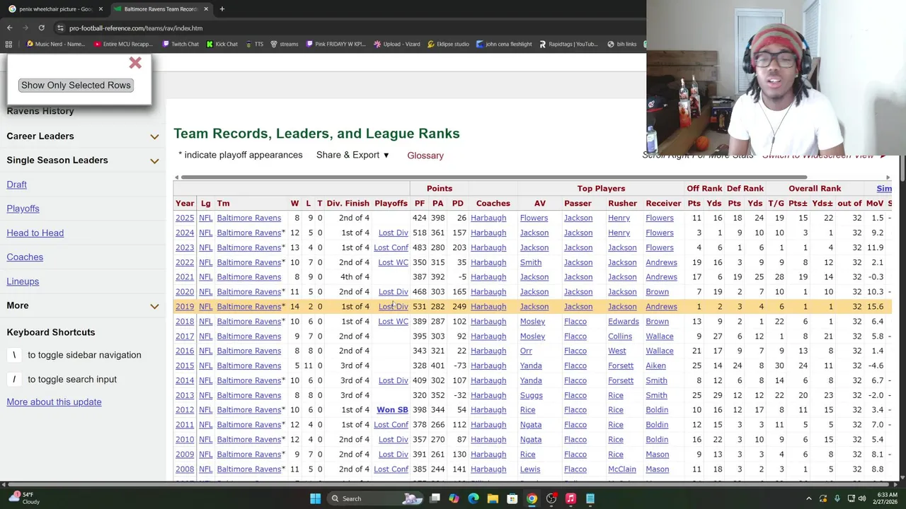Open Draft page in sidebar
The image size is (906, 509).
pyautogui.click(x=16, y=185)
